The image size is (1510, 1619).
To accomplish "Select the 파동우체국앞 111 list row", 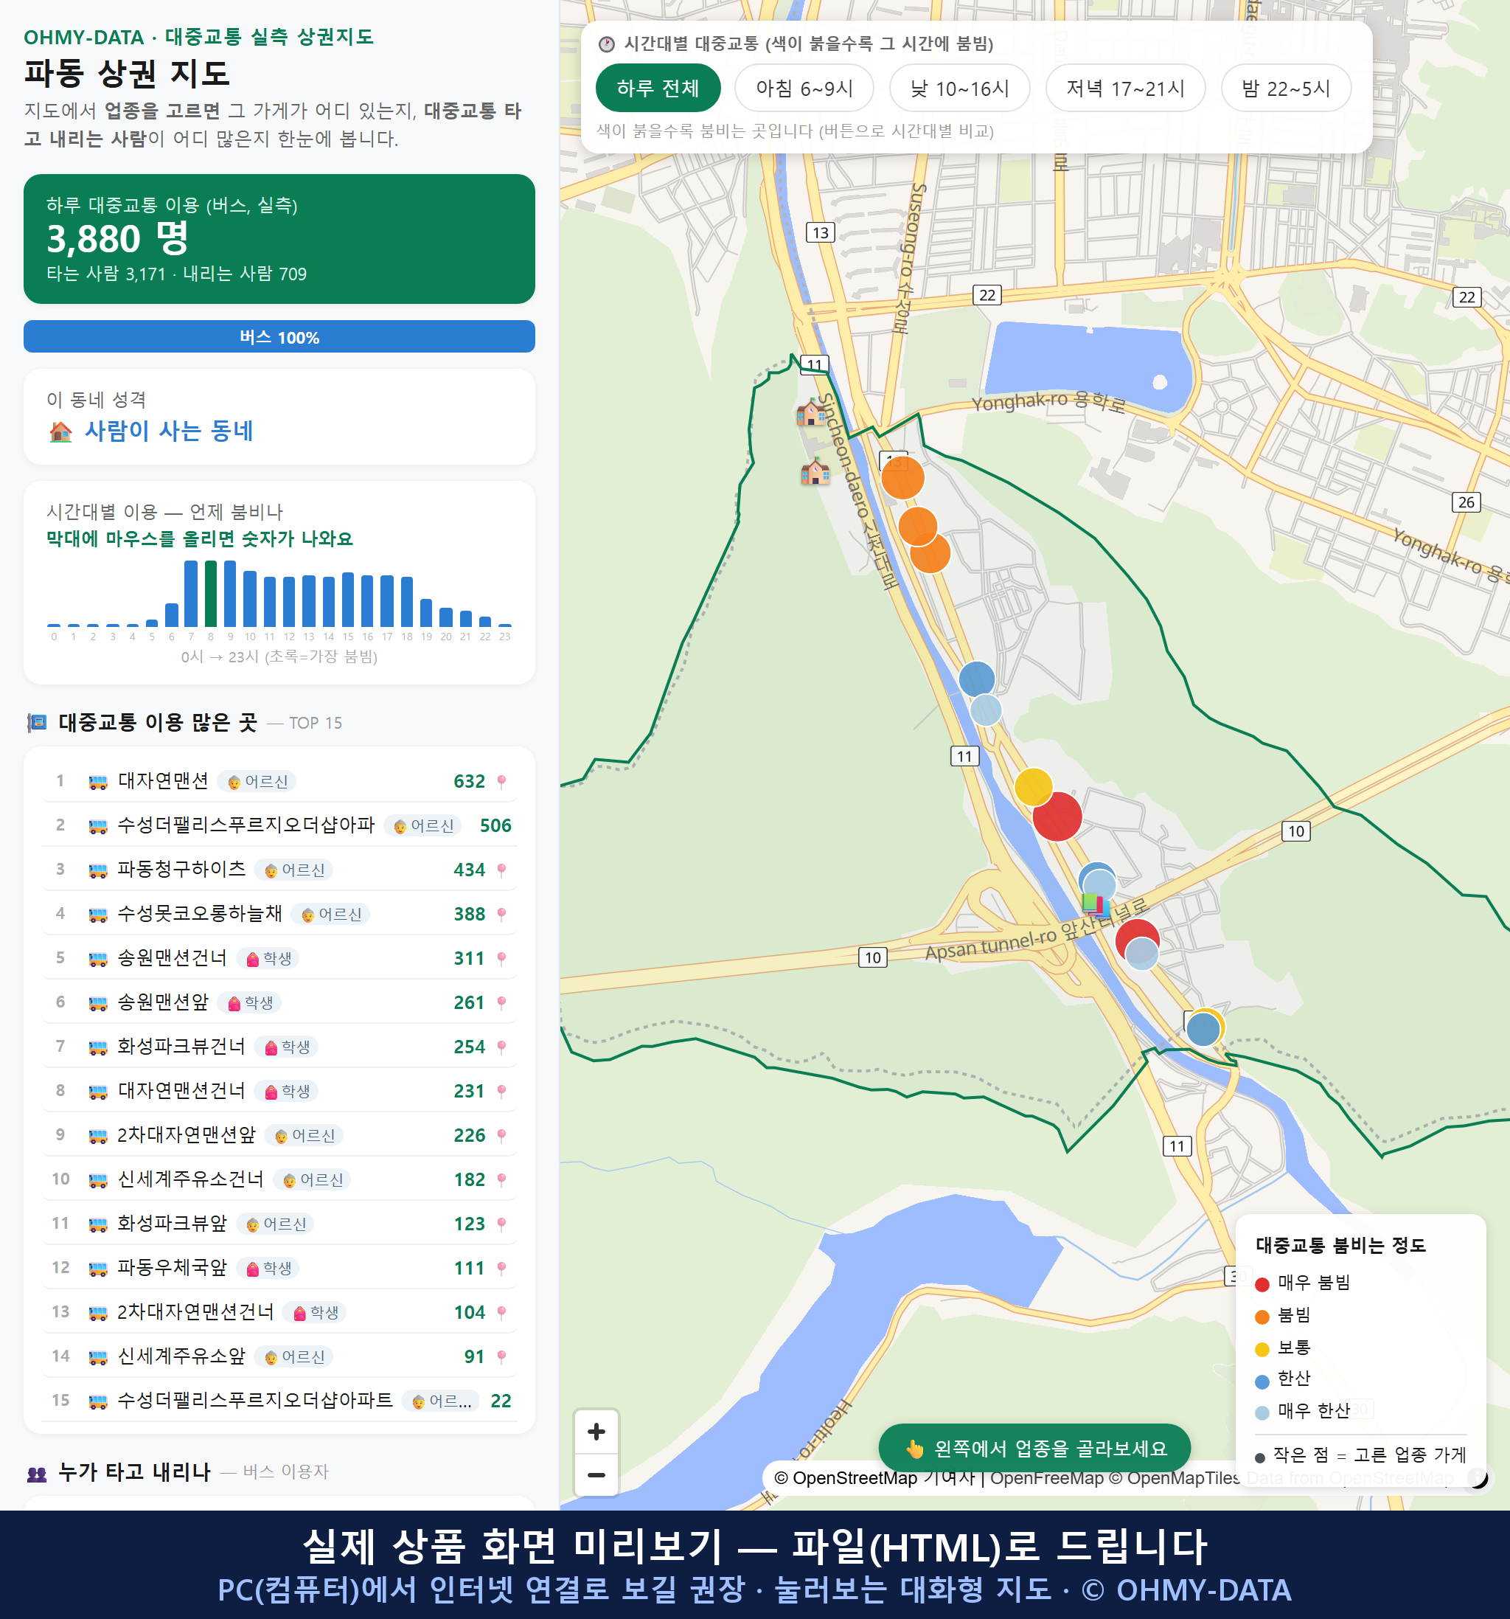I will (x=279, y=1268).
